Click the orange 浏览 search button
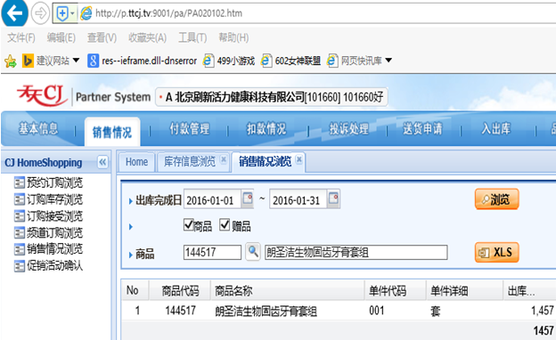Viewport: 556px width, 340px height. pyautogui.click(x=497, y=199)
